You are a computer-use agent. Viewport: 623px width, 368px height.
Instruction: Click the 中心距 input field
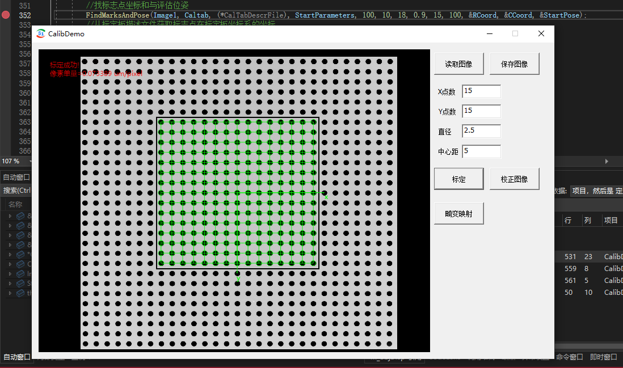(x=482, y=151)
